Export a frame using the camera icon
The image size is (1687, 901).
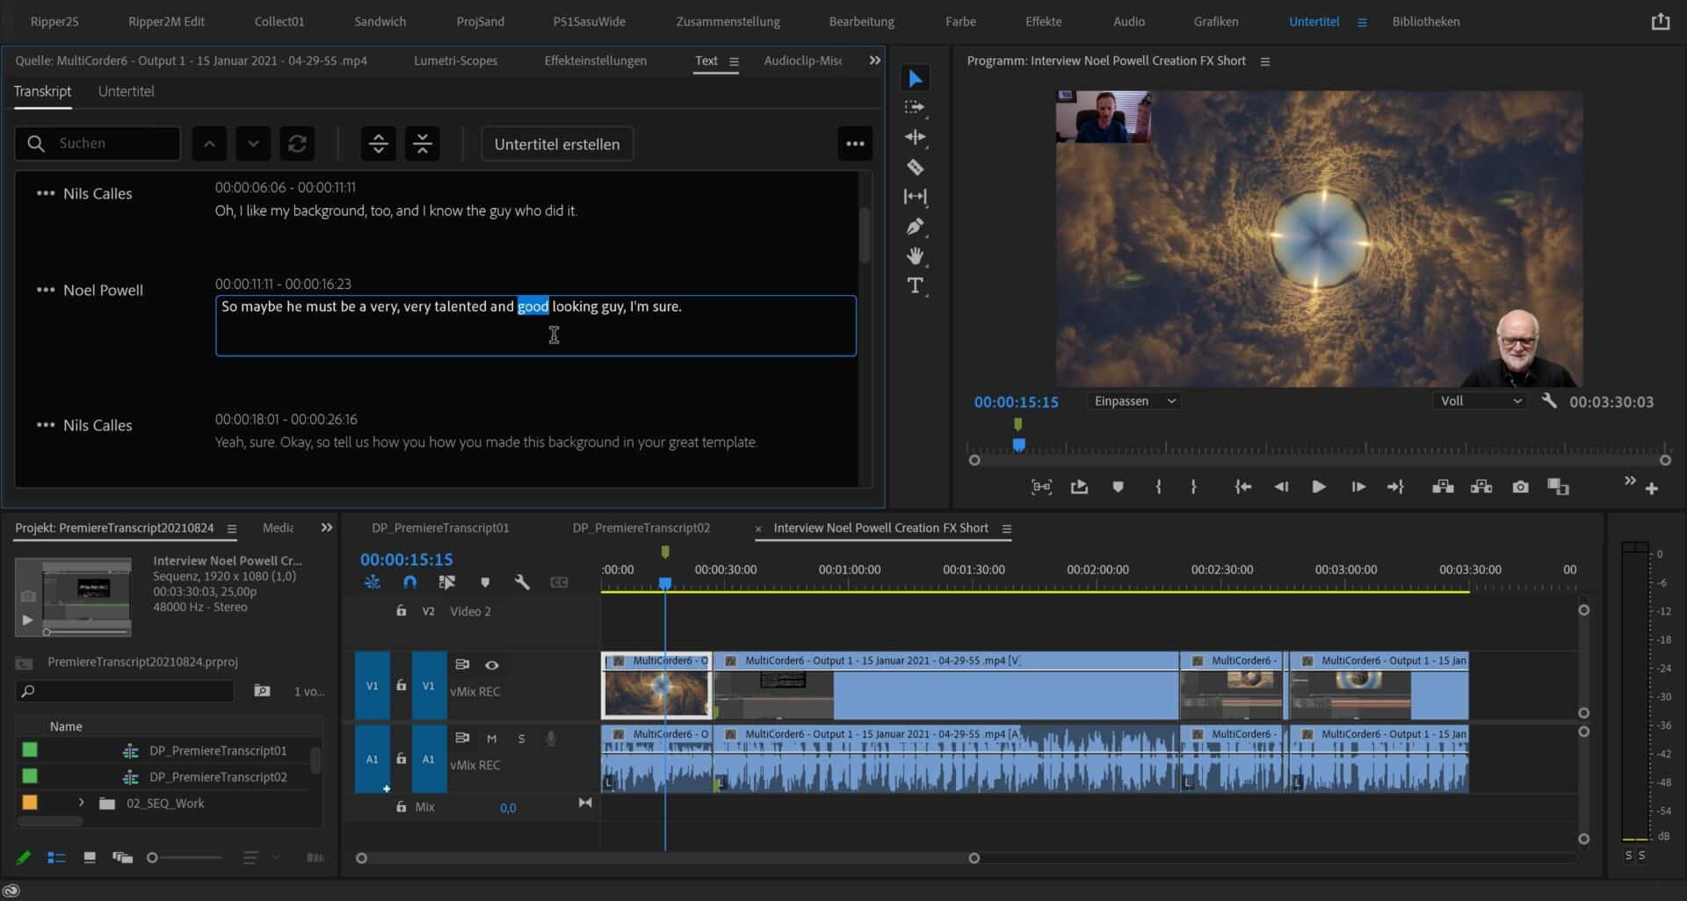[x=1521, y=486]
